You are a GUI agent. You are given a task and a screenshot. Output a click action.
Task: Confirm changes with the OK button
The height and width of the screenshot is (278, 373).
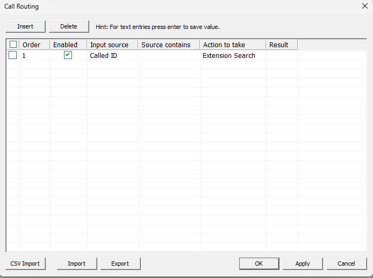point(259,264)
